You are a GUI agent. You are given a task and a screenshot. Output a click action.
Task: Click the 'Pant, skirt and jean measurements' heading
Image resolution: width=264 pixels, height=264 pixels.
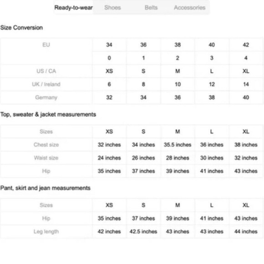click(x=46, y=188)
